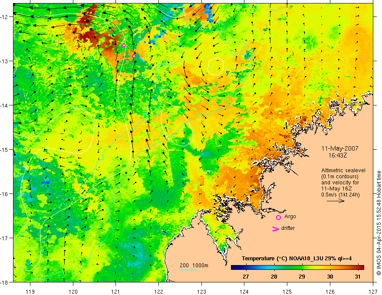Click the colour bar tick label '30'
The width and height of the screenshot is (382, 295).
click(x=330, y=277)
